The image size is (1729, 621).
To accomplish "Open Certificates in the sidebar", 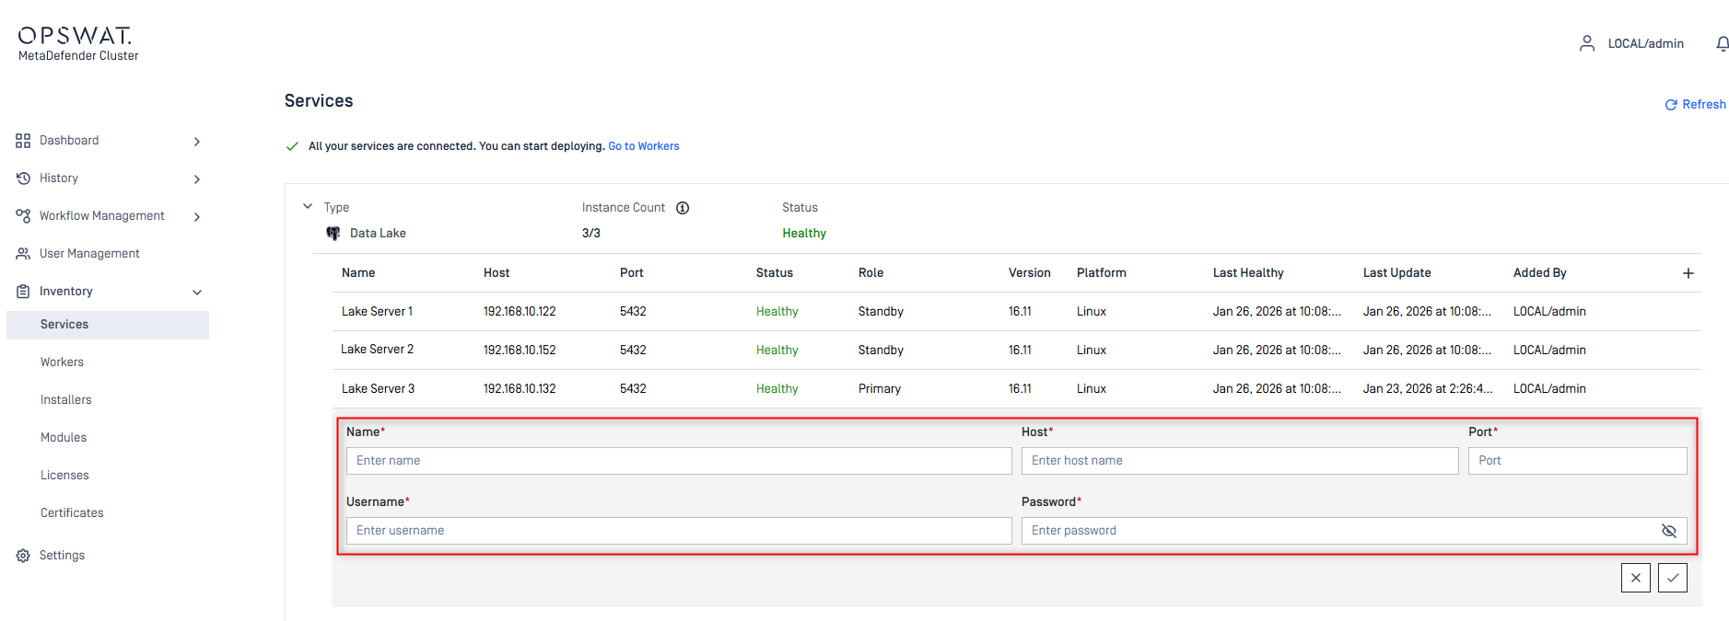I will click(x=72, y=513).
